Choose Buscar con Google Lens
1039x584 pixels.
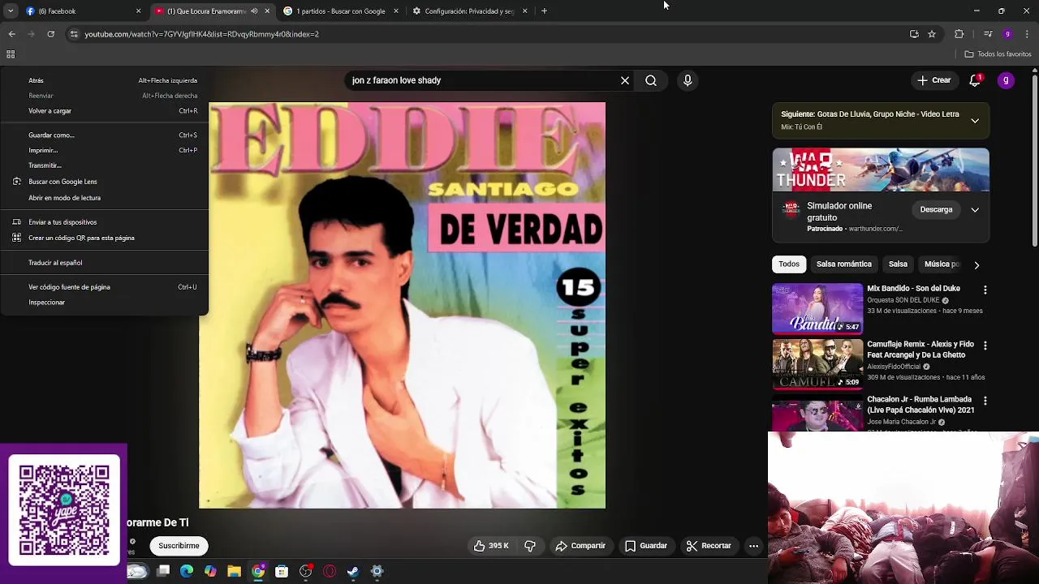click(104, 182)
